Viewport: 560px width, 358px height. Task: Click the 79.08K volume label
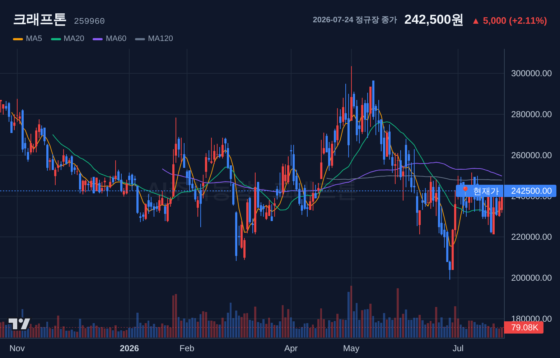(x=524, y=327)
